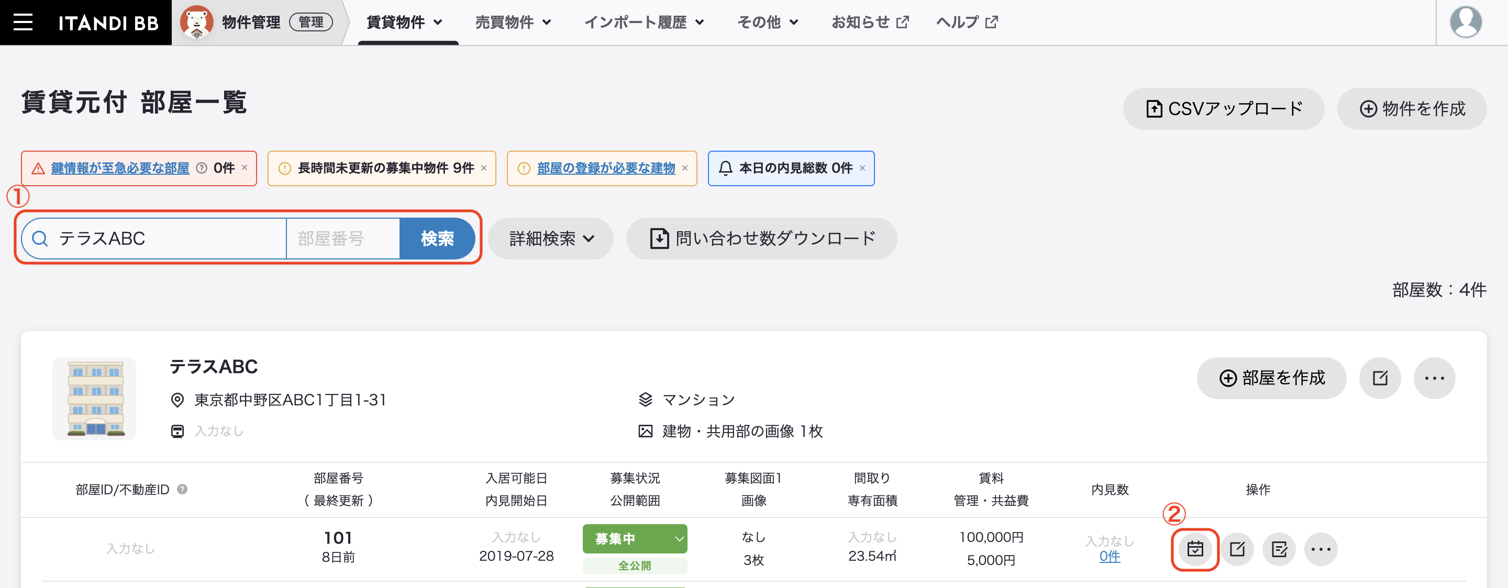Viewport: 1508px width, 588px height.
Task: Dismiss the 鍵情報が至急必要な部屋 alert
Action: click(x=245, y=167)
